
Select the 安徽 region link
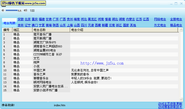(x=21, y=19)
